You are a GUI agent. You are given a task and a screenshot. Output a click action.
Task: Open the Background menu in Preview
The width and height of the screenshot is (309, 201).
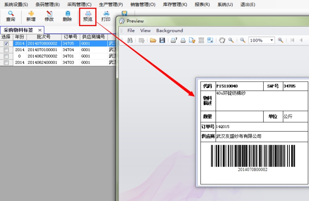tap(169, 30)
